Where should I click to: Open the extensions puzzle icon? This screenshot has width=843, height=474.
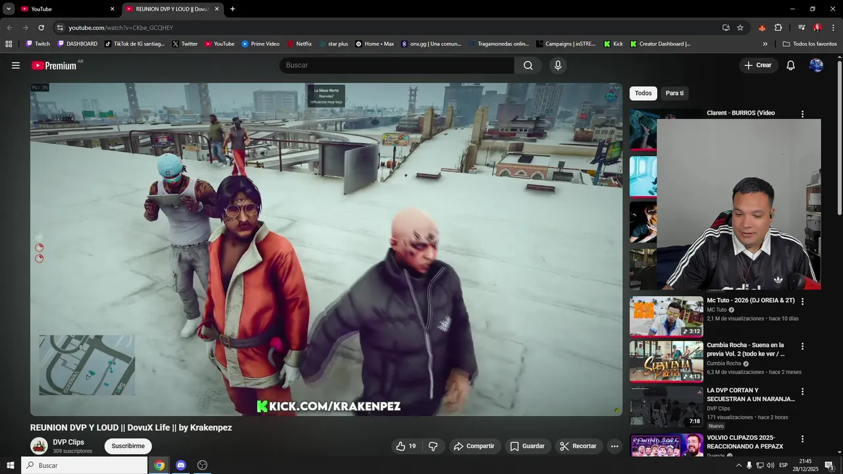(778, 28)
